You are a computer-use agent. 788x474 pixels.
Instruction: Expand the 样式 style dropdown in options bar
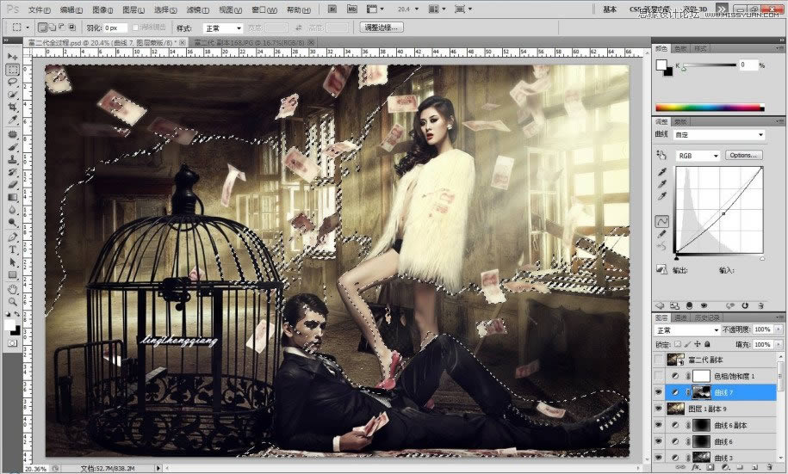pos(222,28)
